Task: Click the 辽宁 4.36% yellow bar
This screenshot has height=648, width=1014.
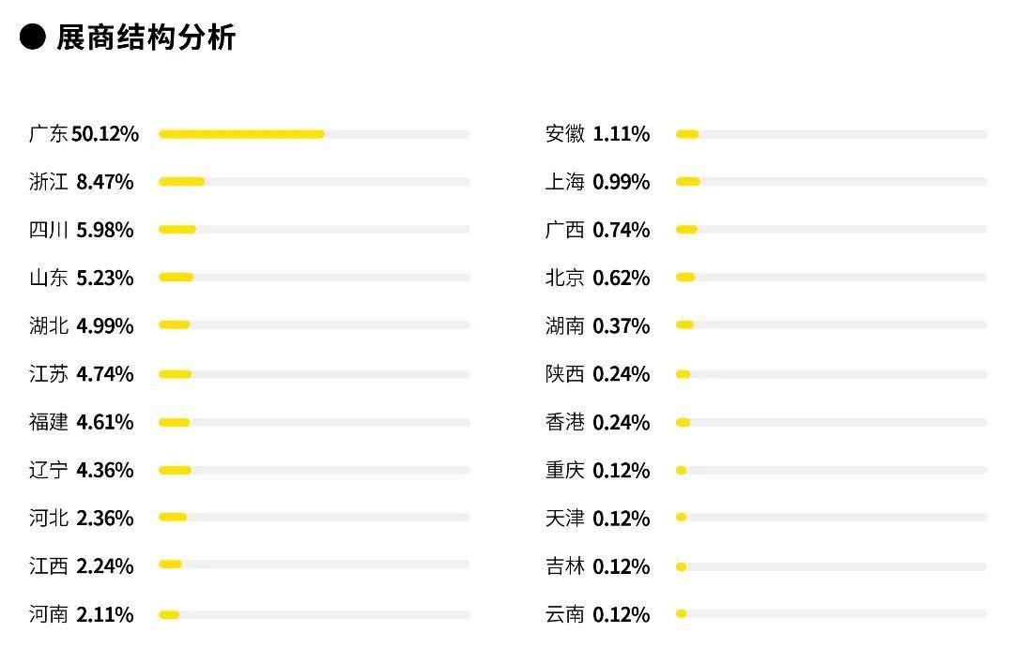Action: point(176,471)
